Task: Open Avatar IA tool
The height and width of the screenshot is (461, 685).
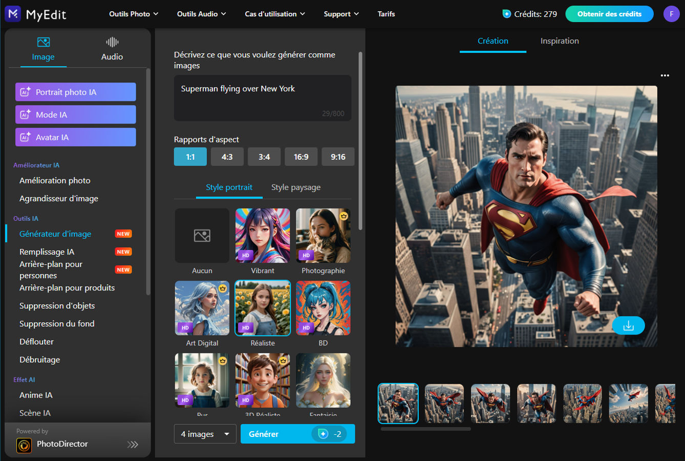Action: pyautogui.click(x=76, y=137)
